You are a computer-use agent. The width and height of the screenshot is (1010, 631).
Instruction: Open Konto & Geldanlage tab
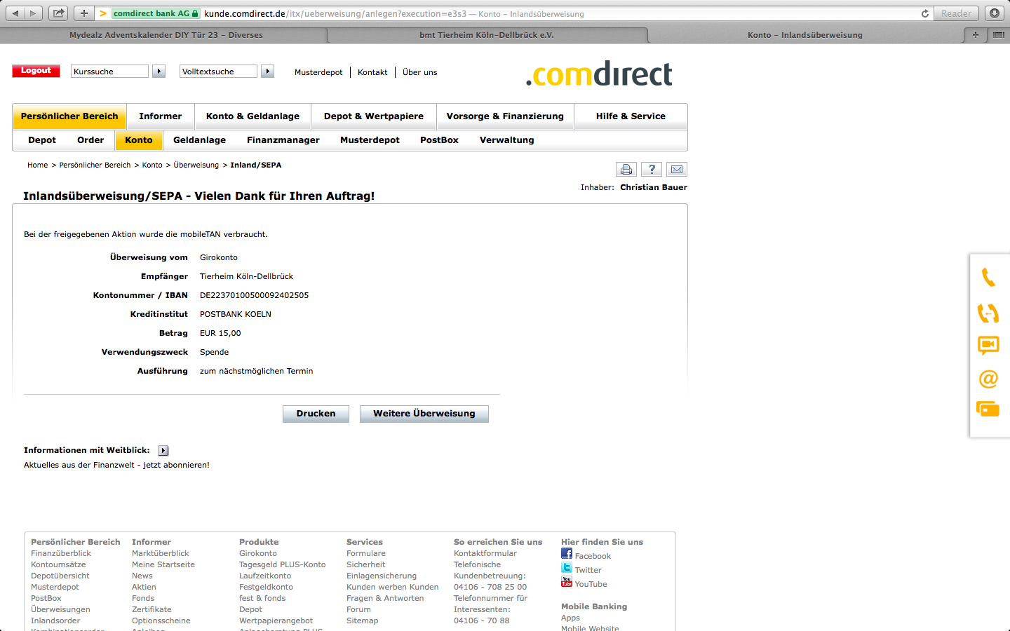252,116
